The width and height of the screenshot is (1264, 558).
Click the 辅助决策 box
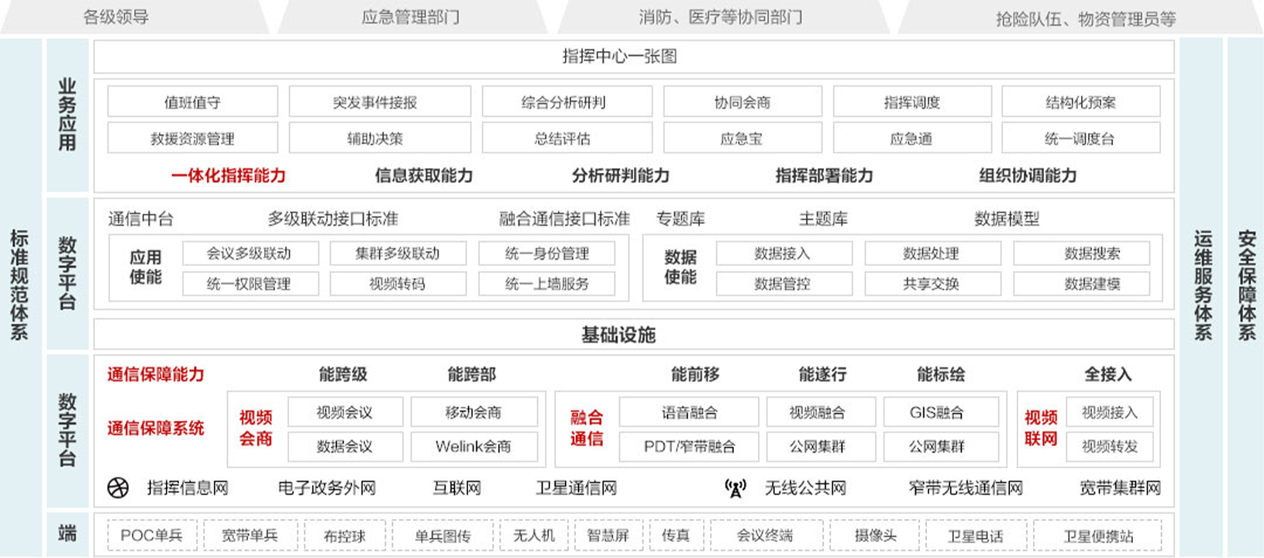pos(380,138)
